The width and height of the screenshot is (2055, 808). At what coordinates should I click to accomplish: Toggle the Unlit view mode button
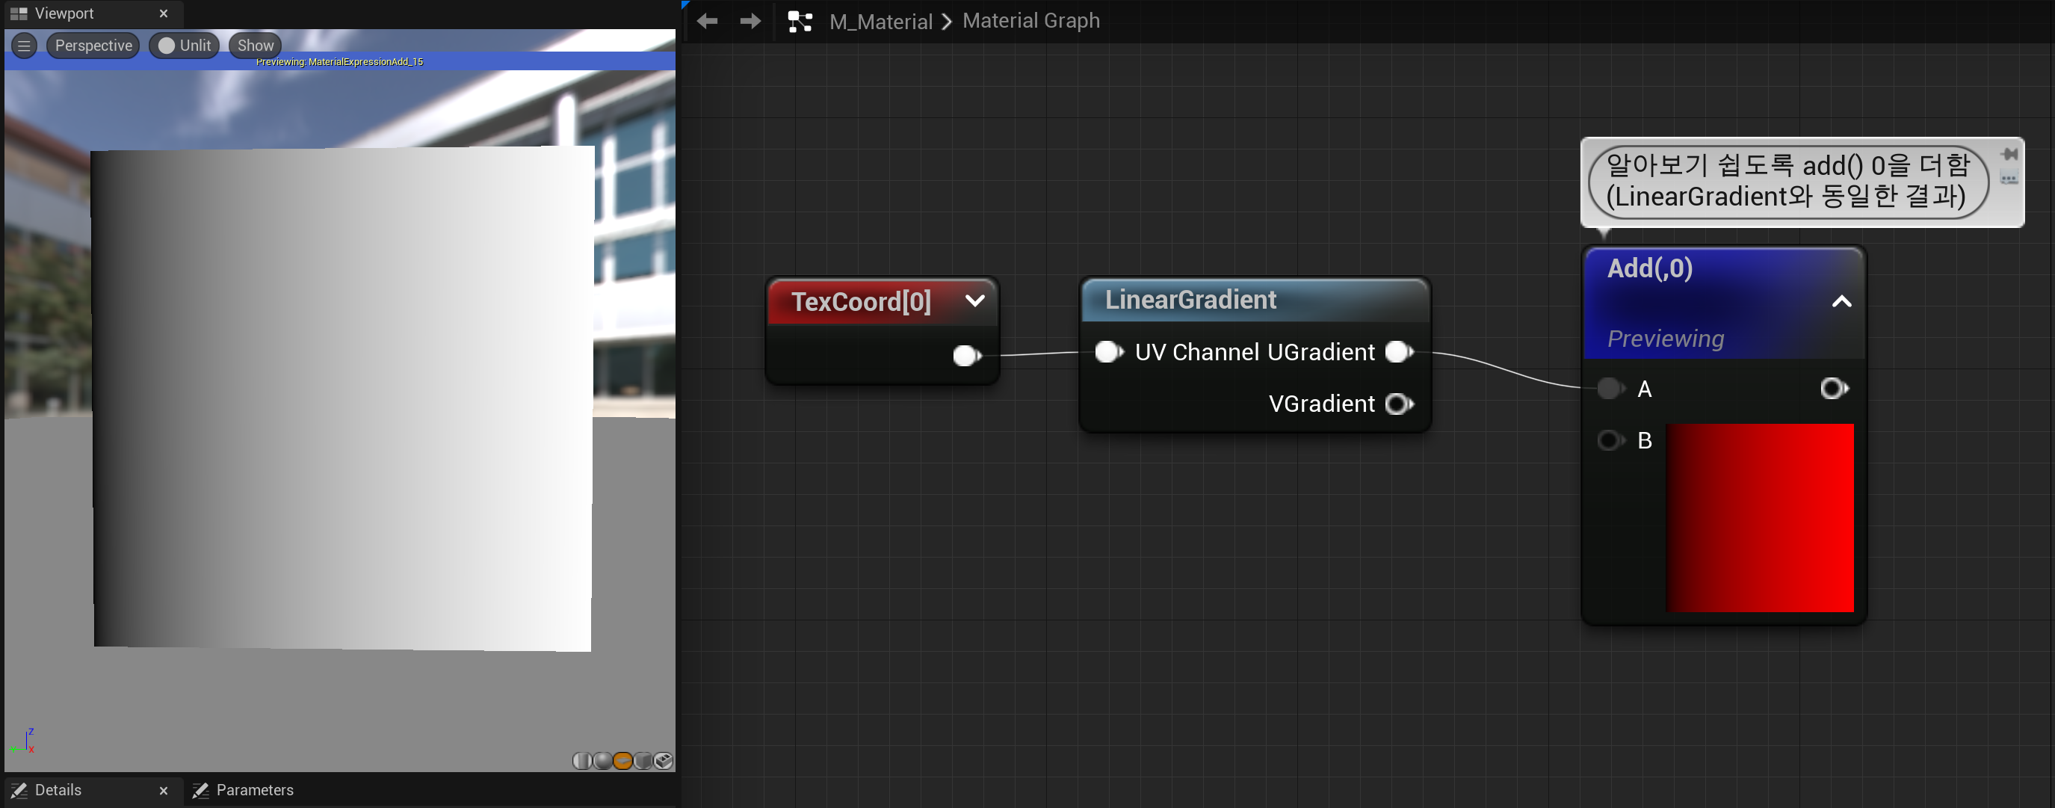click(185, 46)
